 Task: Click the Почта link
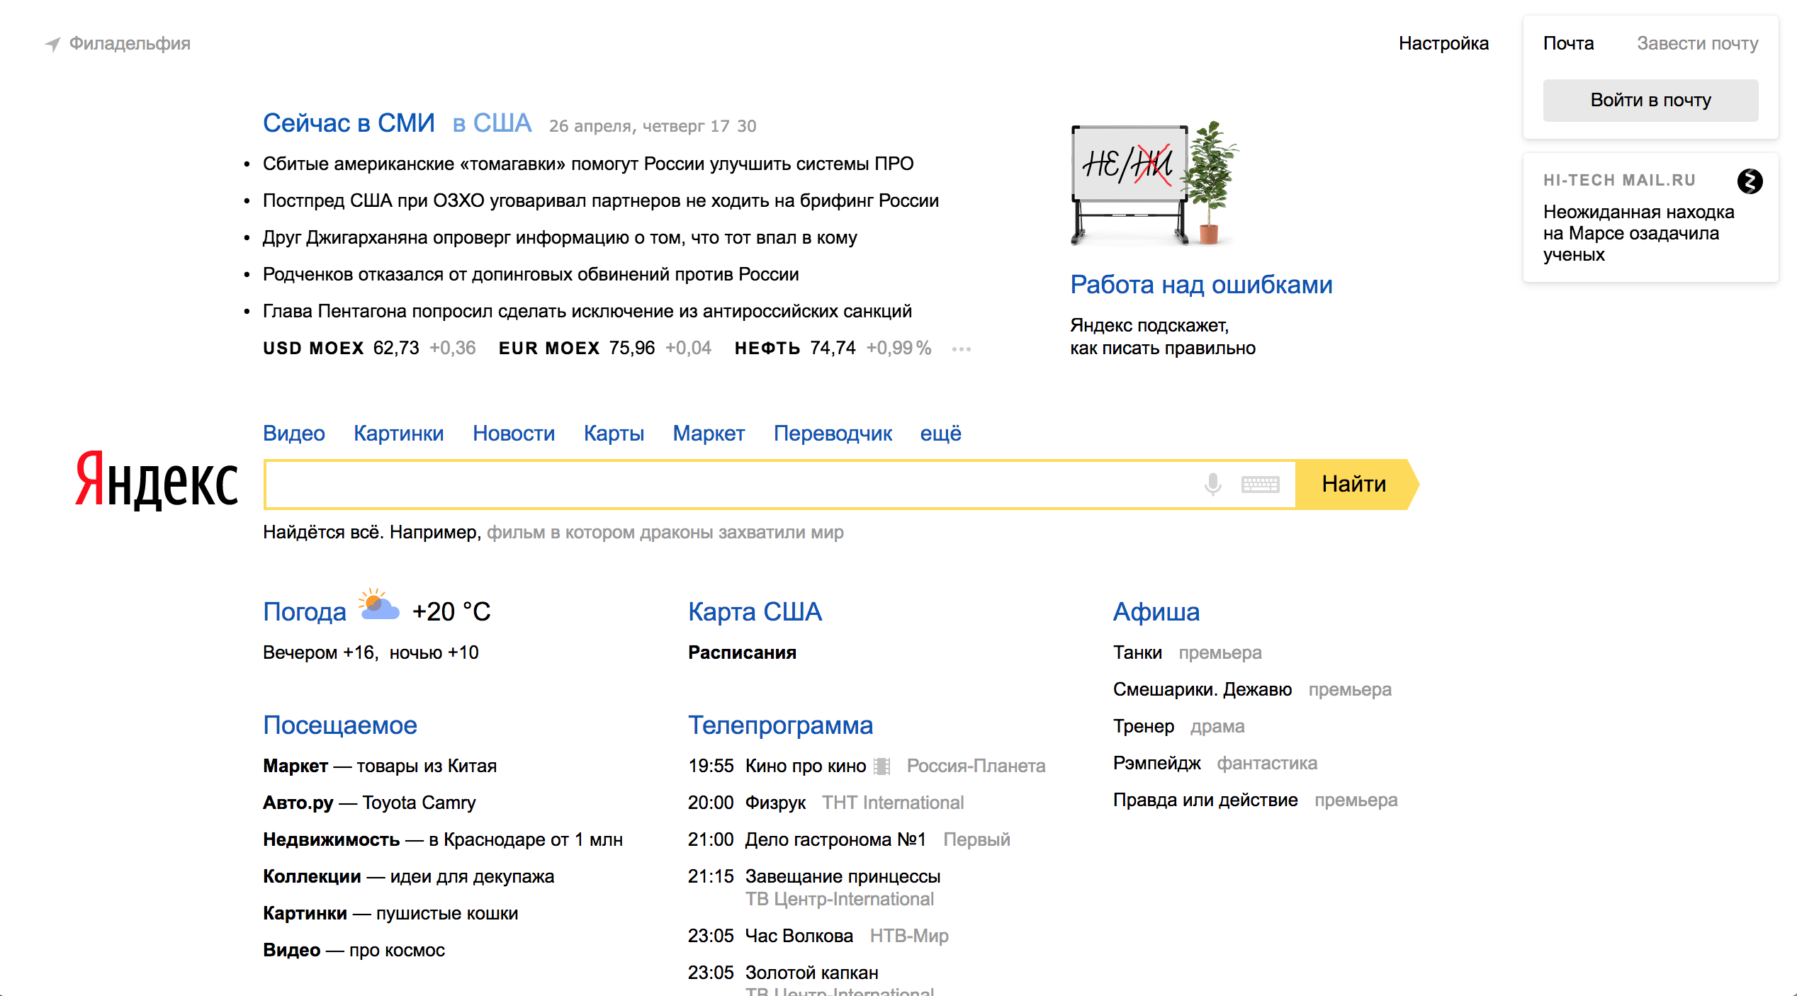click(1568, 44)
